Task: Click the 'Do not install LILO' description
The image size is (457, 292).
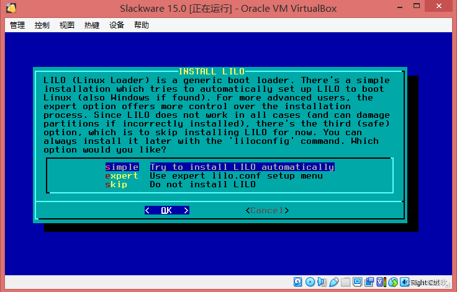Action: 202,184
